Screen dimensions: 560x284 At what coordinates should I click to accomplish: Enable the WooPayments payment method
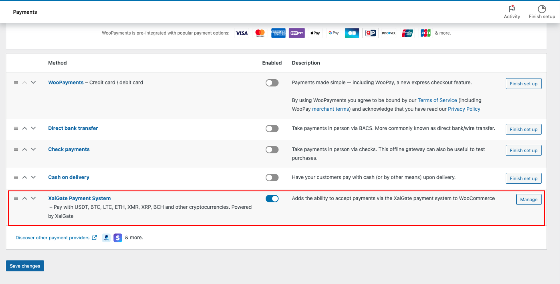click(272, 83)
